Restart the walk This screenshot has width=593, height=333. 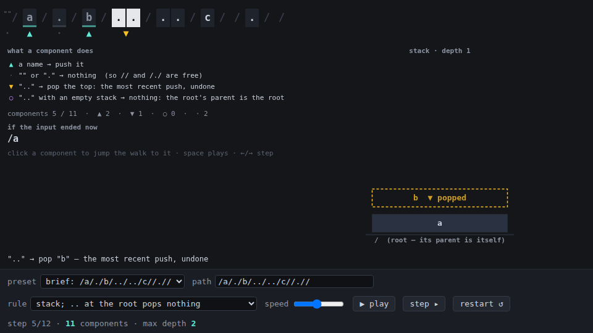click(x=481, y=304)
